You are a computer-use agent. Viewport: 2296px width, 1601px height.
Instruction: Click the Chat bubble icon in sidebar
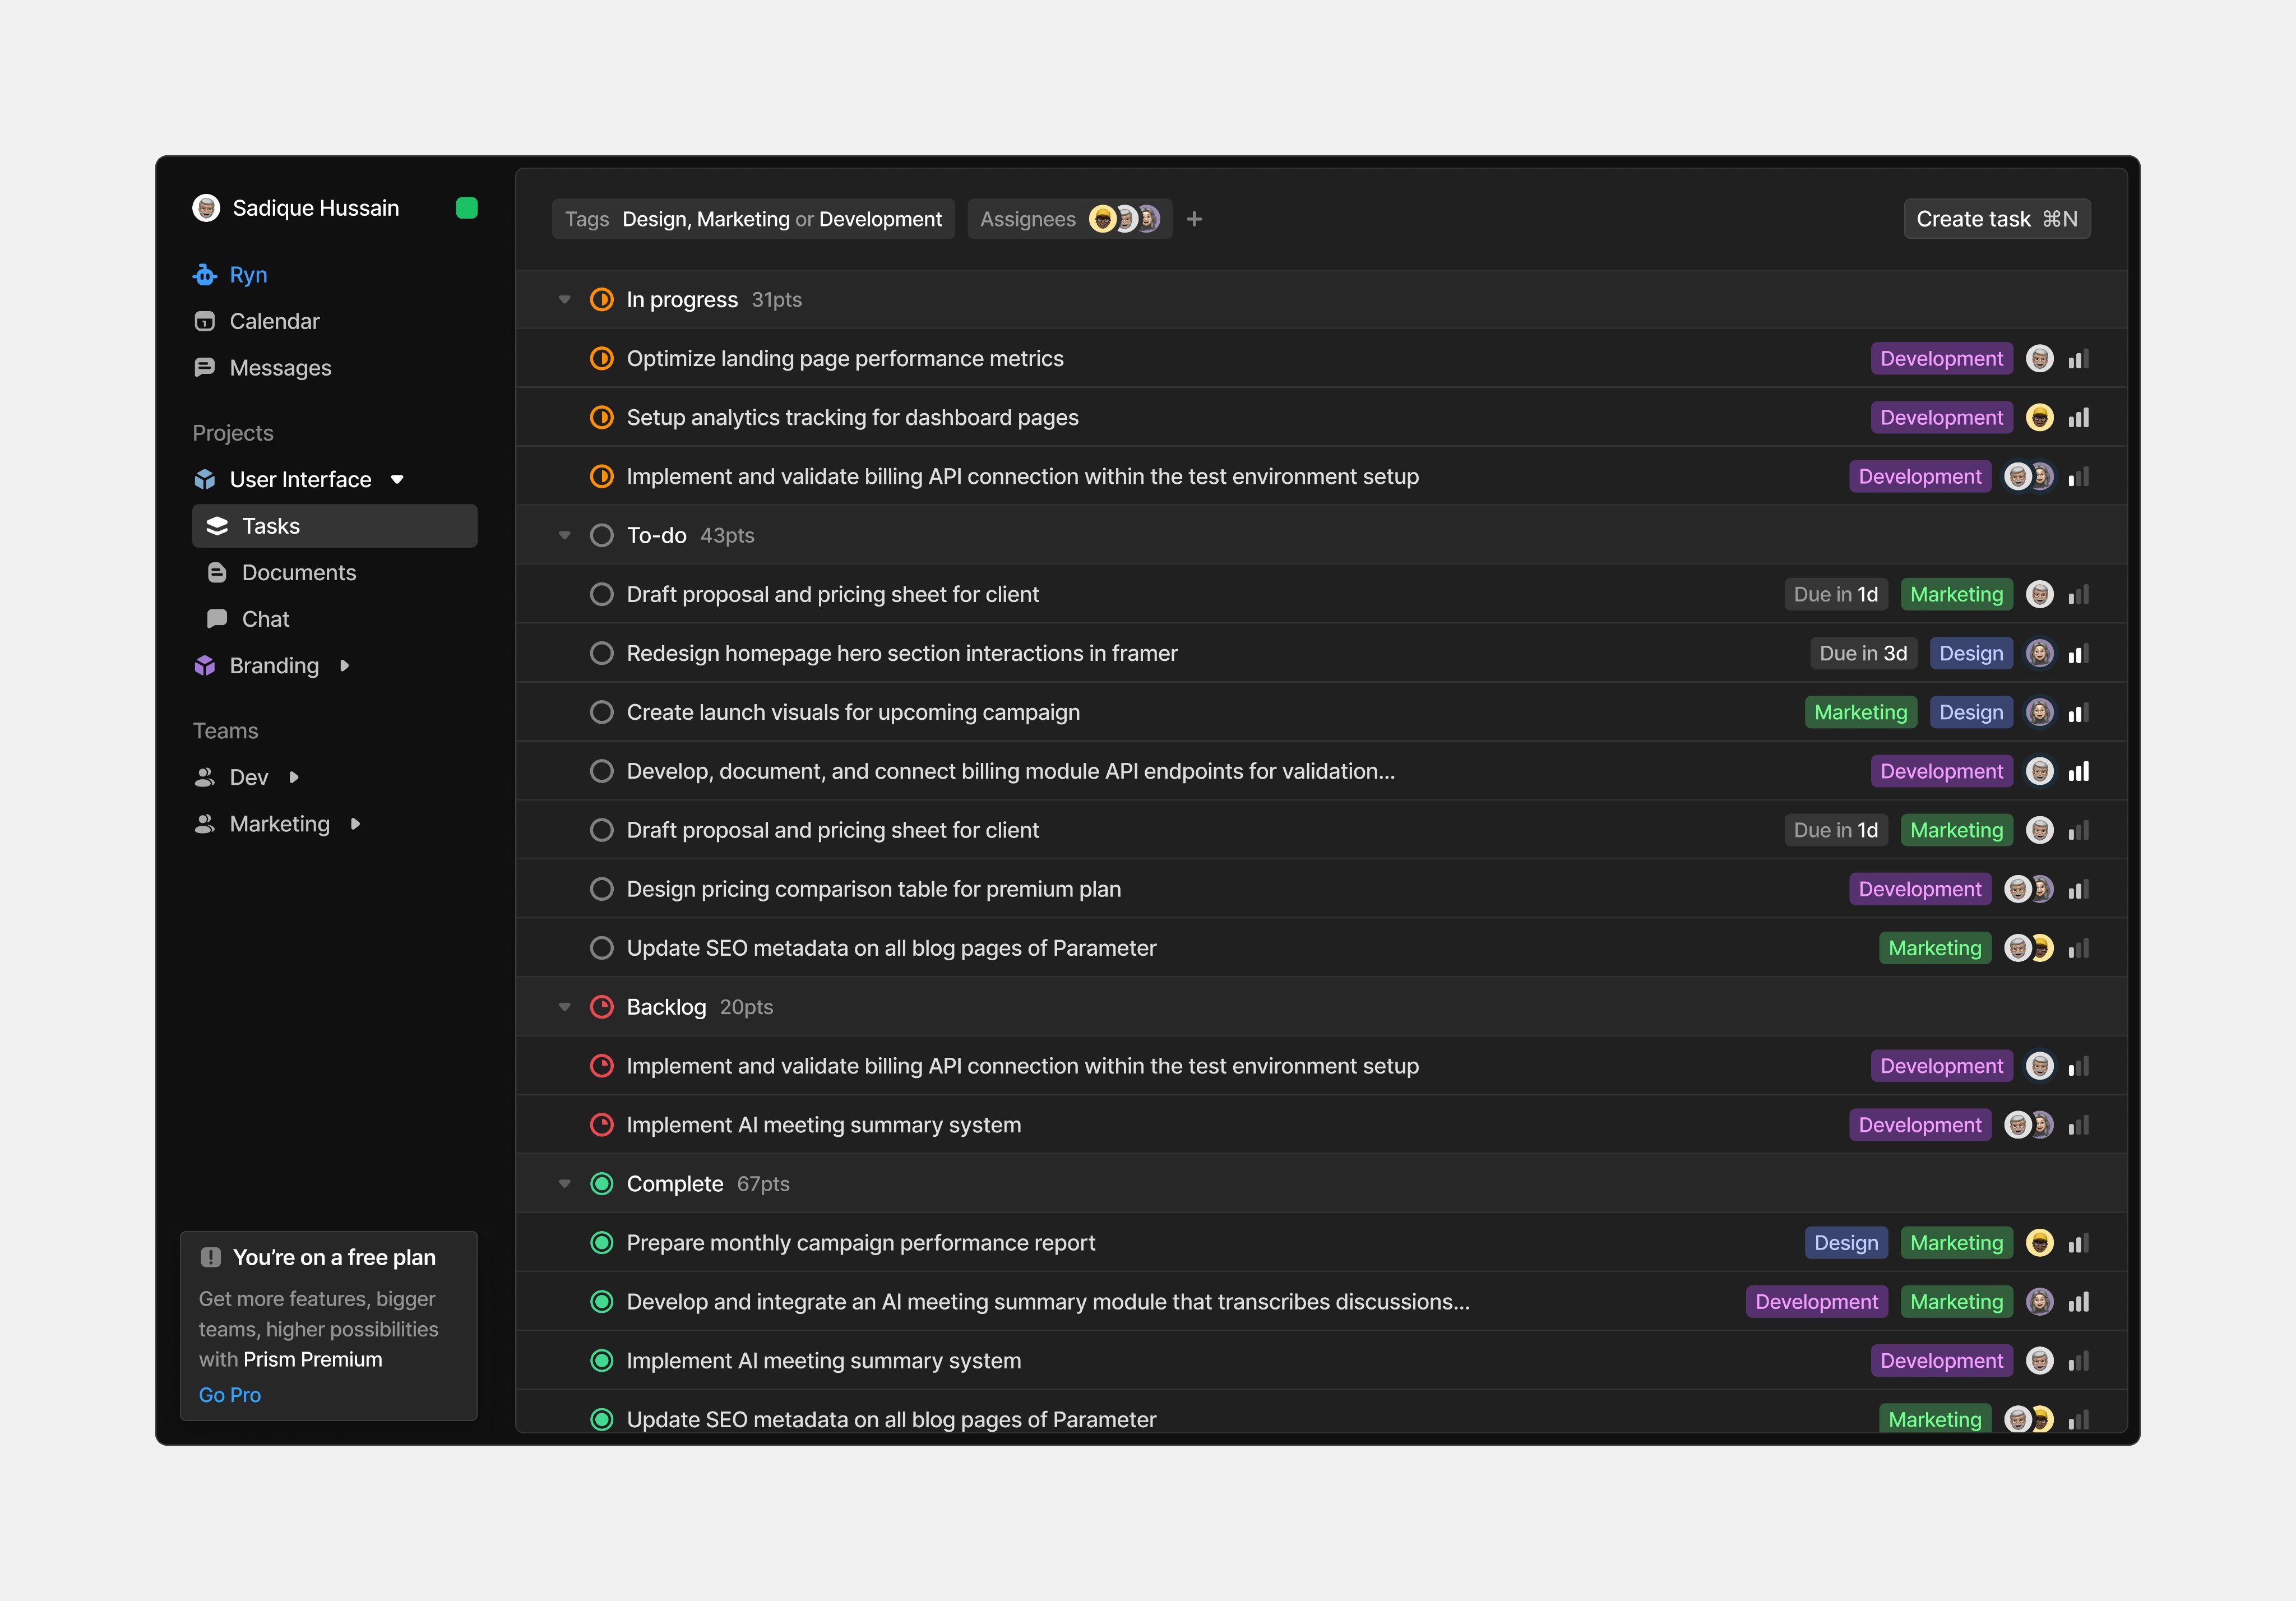217,619
